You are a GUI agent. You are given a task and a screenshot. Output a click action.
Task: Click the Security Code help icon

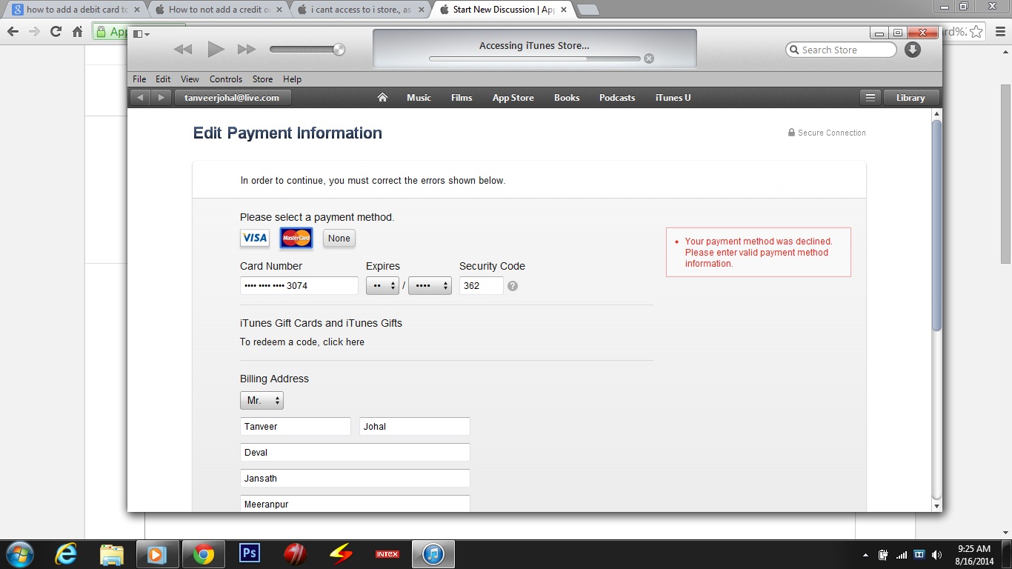click(x=513, y=286)
